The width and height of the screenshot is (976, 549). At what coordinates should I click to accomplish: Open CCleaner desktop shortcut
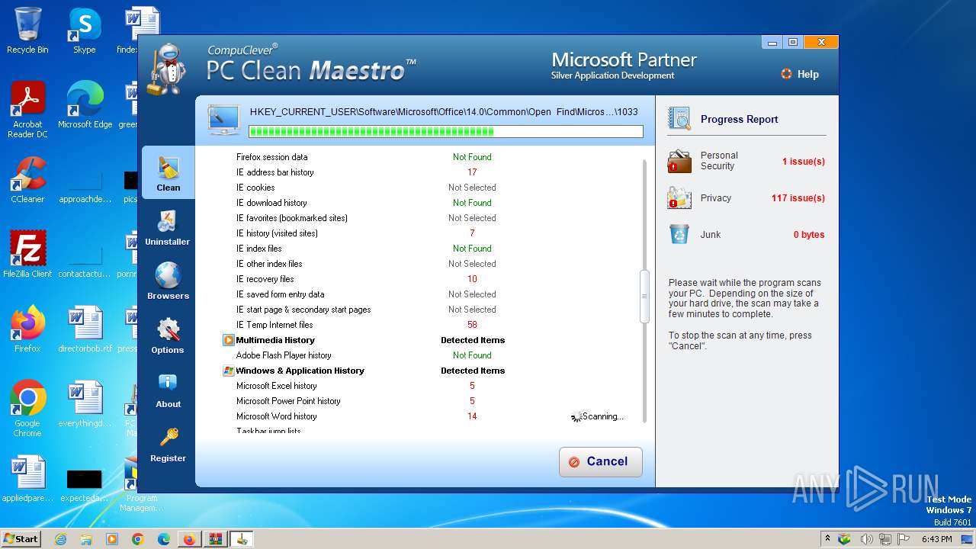pos(27,180)
